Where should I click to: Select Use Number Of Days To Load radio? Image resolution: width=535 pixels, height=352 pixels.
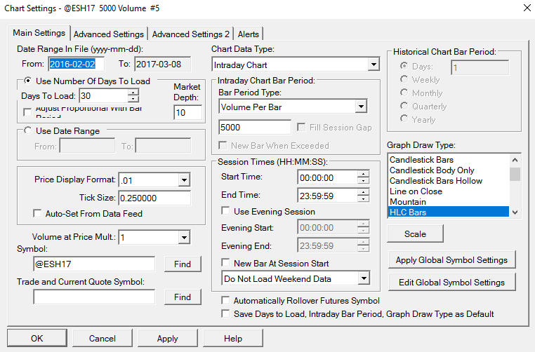(x=27, y=81)
